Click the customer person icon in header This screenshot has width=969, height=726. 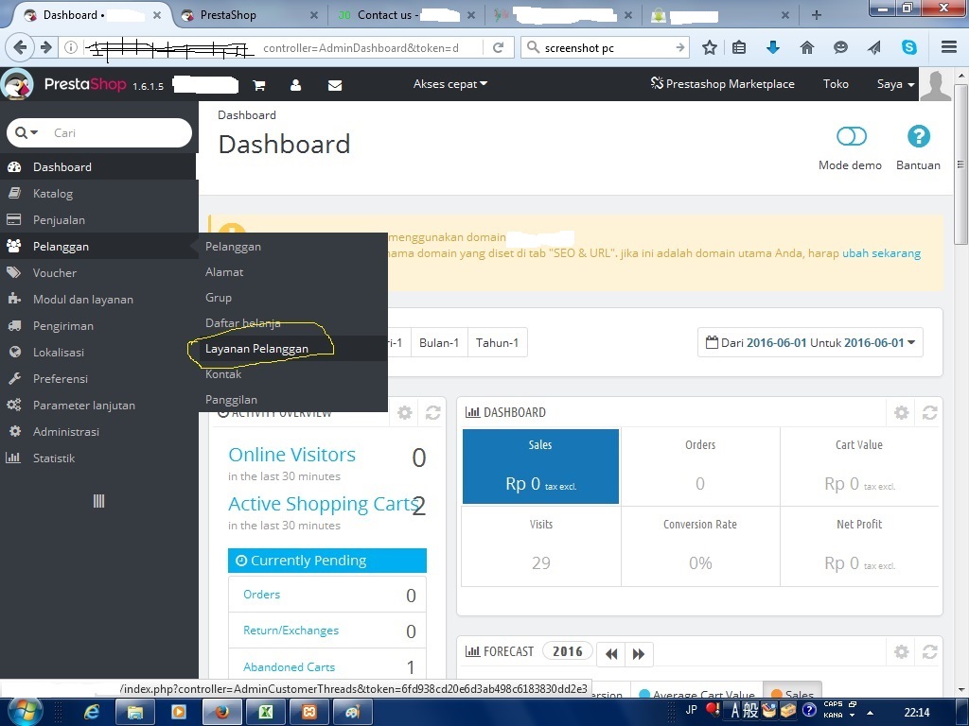295,85
